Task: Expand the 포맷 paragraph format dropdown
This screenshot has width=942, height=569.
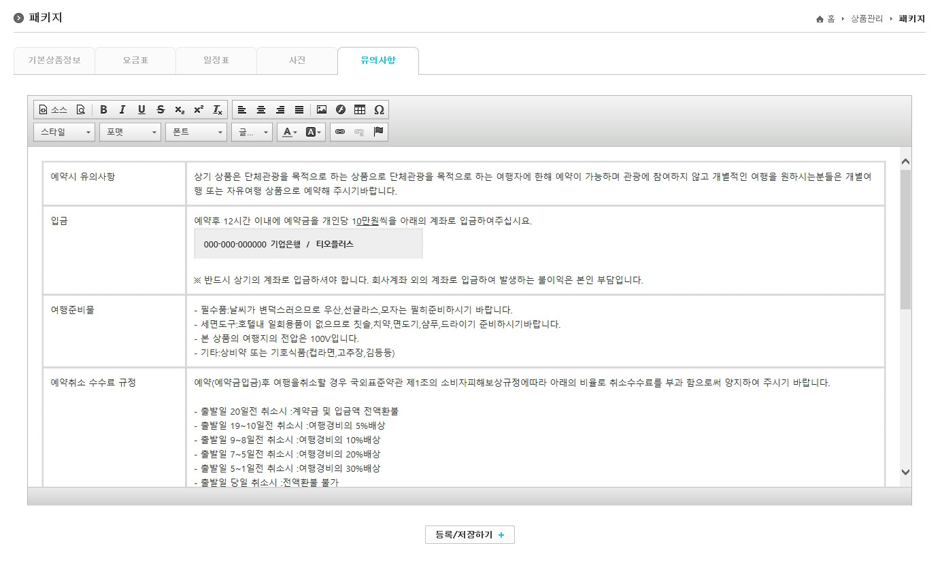Action: 130,132
